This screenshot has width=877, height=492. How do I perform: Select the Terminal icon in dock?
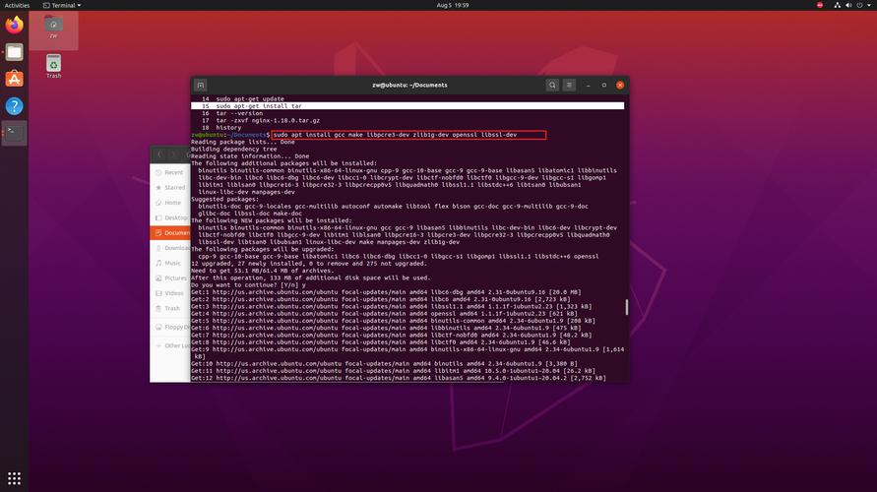(x=15, y=131)
